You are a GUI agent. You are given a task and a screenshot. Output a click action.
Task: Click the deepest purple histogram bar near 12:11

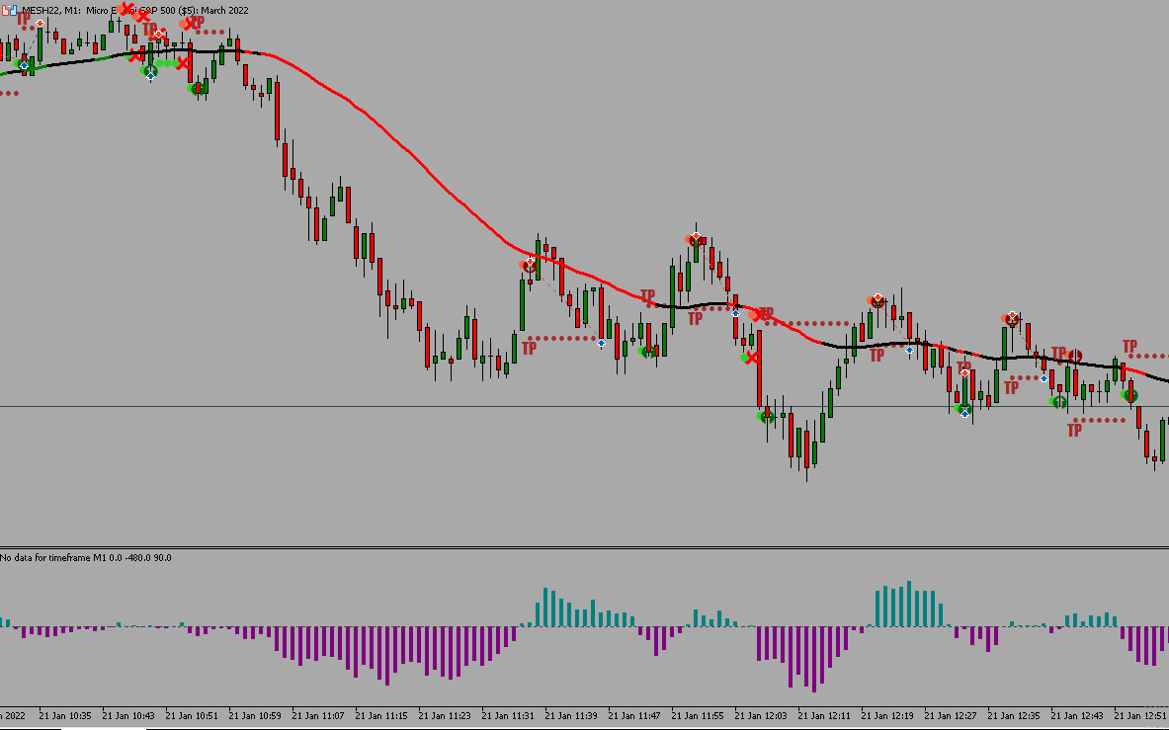tap(814, 659)
